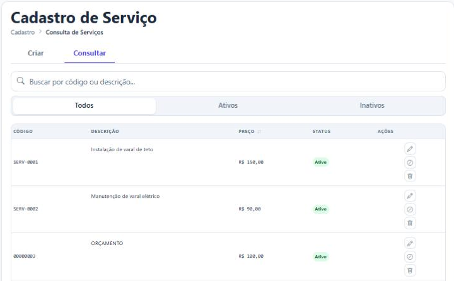Show all services with Todos filter
This screenshot has width=454, height=281.
pyautogui.click(x=84, y=105)
